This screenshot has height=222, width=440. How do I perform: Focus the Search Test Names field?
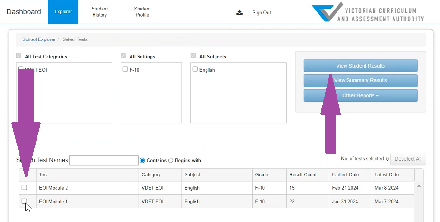104,161
